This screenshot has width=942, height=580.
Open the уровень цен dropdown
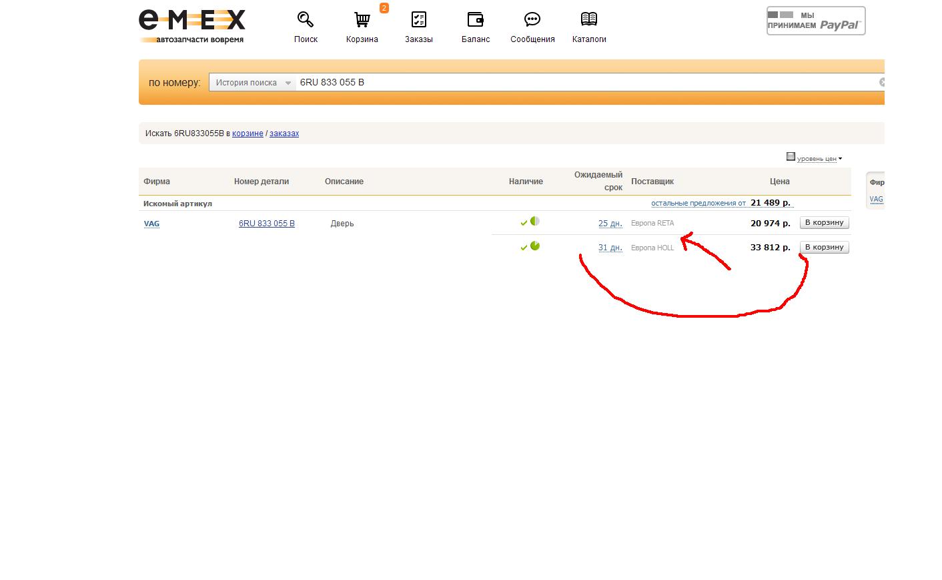pyautogui.click(x=816, y=158)
